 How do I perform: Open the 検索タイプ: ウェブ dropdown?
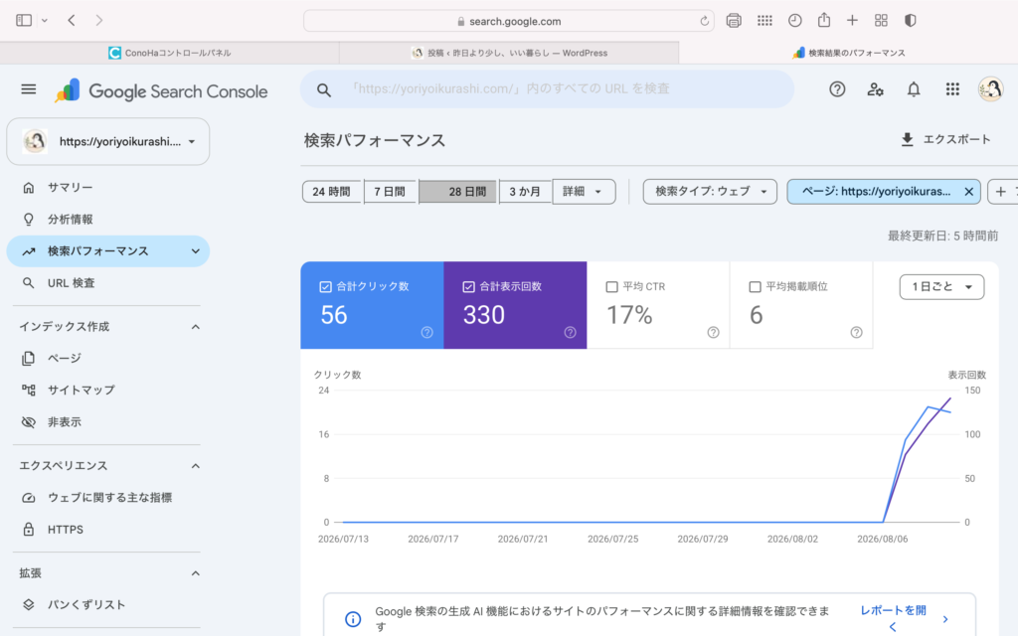710,192
